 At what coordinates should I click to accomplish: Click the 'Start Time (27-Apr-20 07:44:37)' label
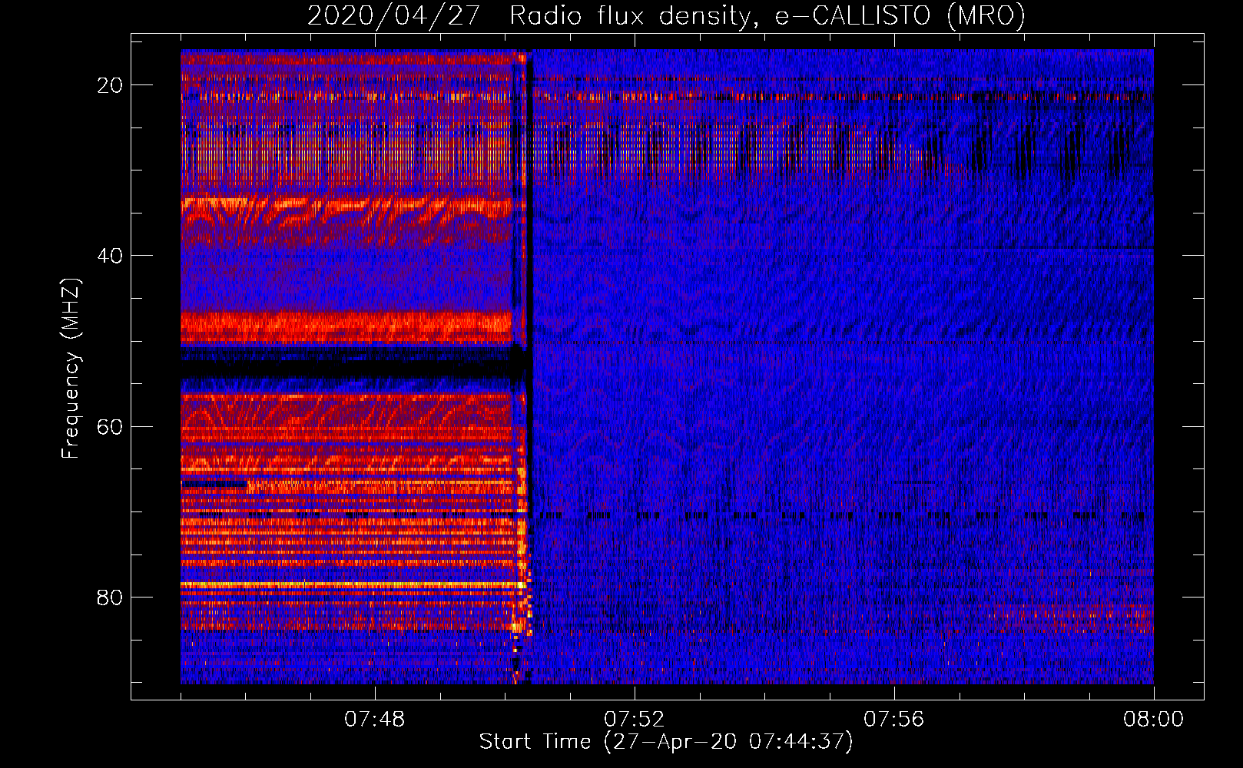pyautogui.click(x=666, y=742)
